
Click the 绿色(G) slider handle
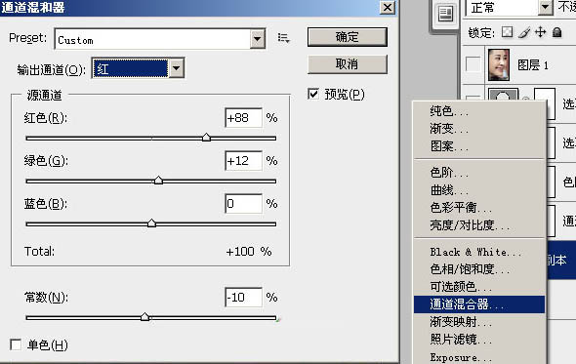click(158, 180)
